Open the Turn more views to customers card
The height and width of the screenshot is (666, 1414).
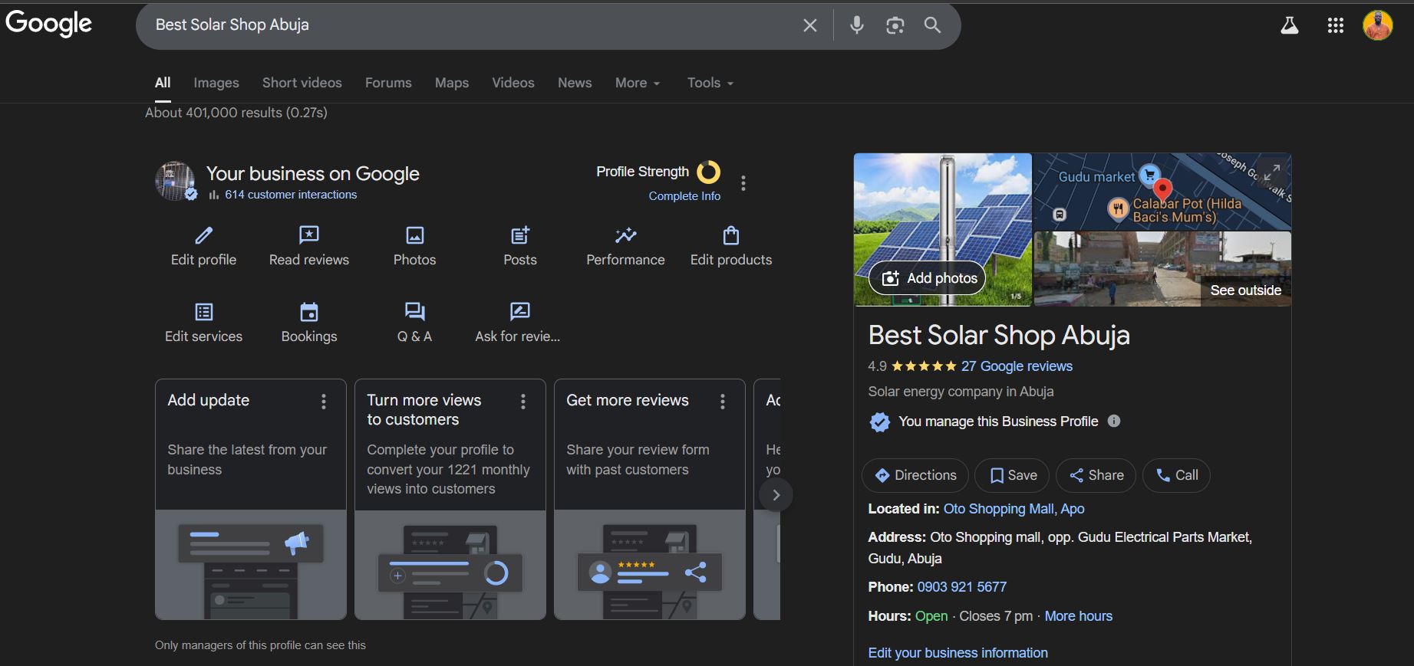click(x=450, y=499)
